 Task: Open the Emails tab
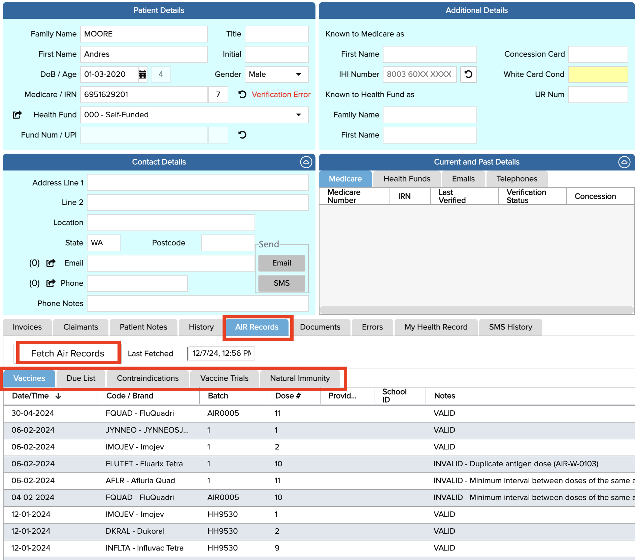point(464,179)
